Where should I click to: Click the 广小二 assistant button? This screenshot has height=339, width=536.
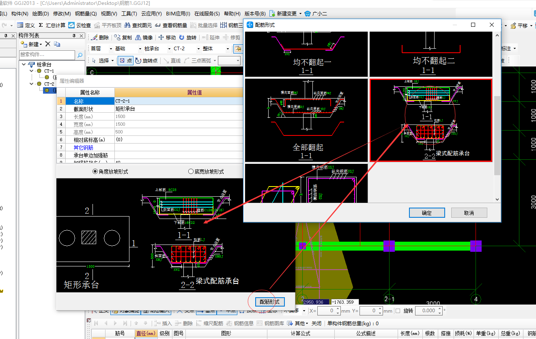click(316, 14)
